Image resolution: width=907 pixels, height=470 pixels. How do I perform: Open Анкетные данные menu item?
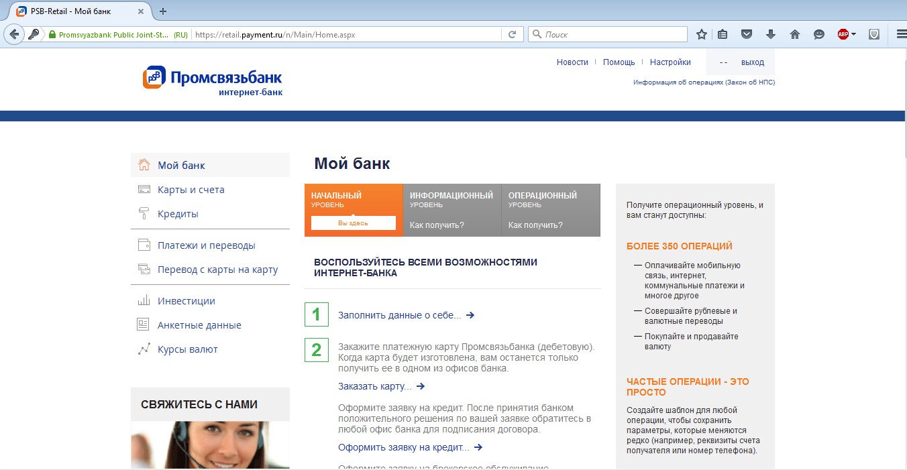click(x=199, y=325)
